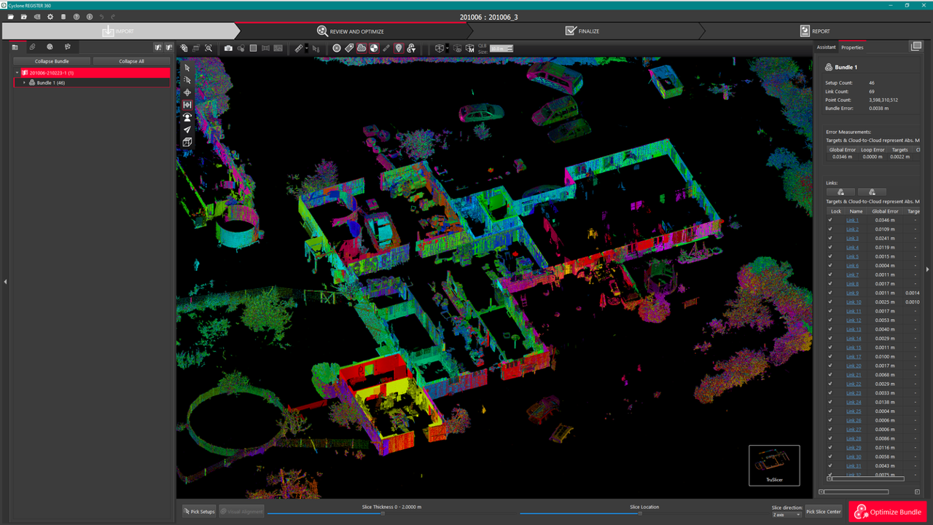
Task: Select the fly mode paper plane icon
Action: tap(187, 130)
